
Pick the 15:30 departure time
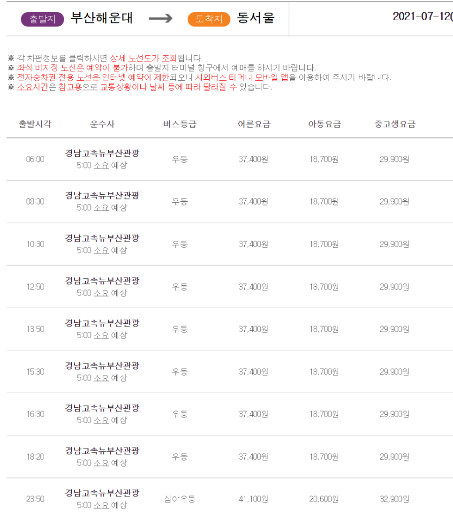pos(35,372)
